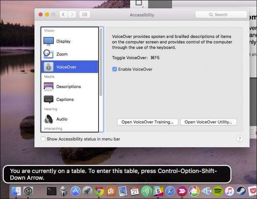Open Finder from the Dock
Screen dimensions: 257x199
pos(16,192)
